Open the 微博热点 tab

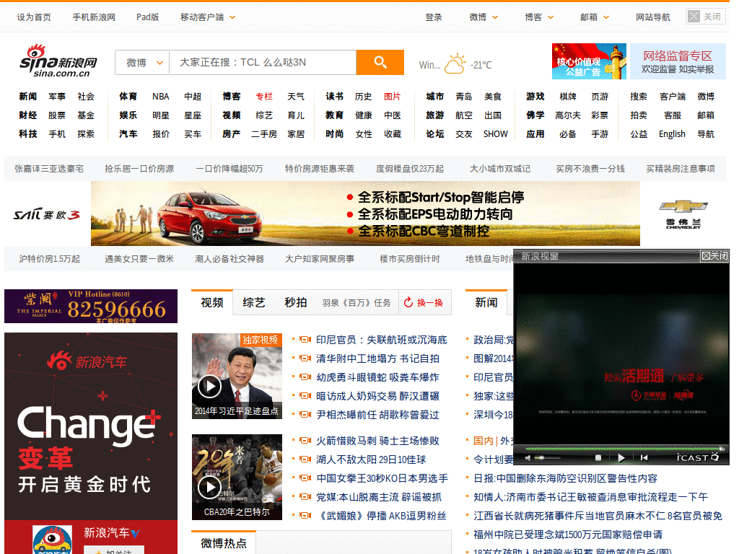click(x=224, y=543)
